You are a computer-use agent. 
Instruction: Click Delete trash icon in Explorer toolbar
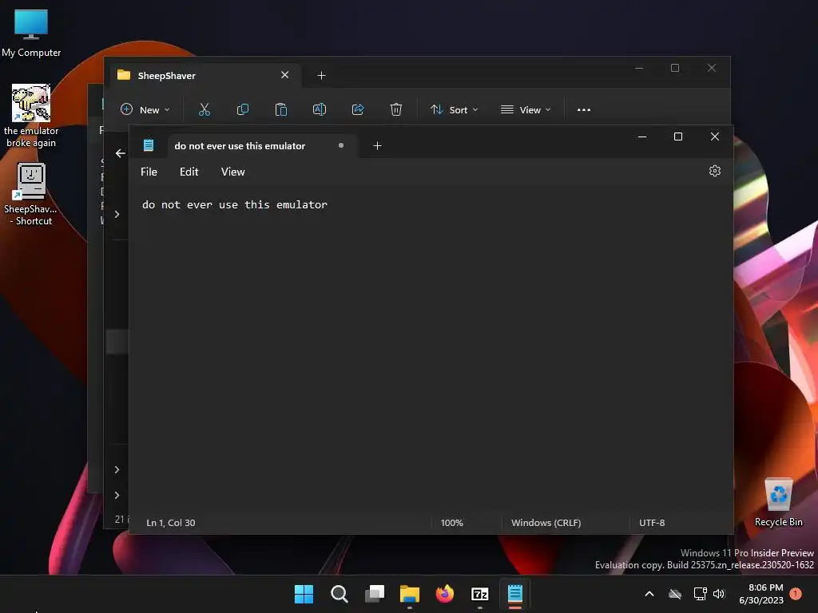pyautogui.click(x=396, y=109)
